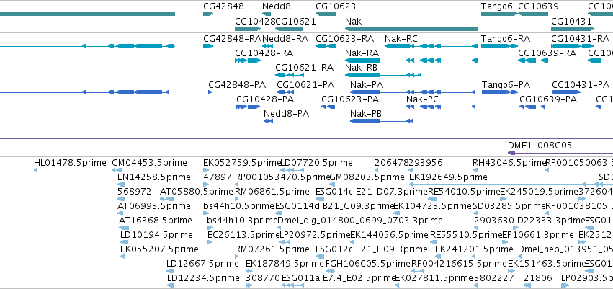Click the Nedd8 gene label

(x=277, y=6)
